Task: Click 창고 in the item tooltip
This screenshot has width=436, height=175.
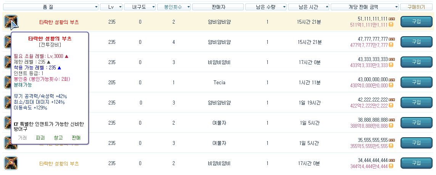Action: point(58,138)
